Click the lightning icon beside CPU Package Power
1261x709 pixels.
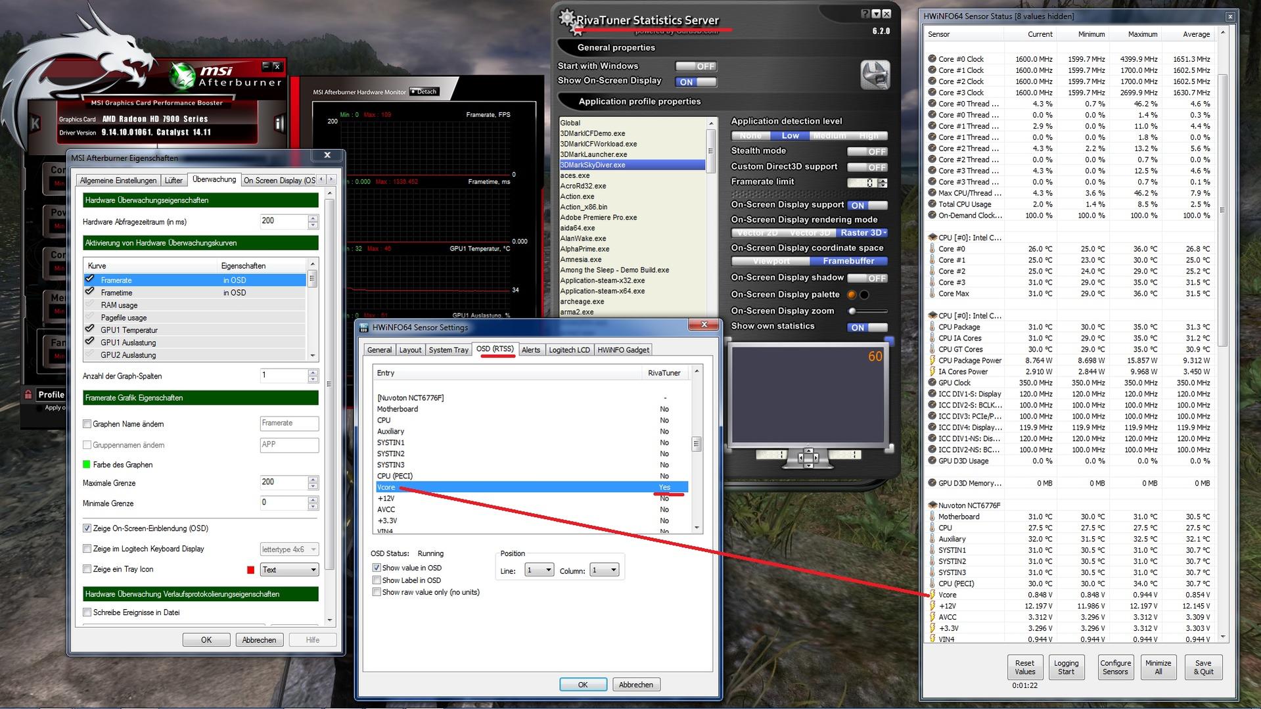(932, 360)
